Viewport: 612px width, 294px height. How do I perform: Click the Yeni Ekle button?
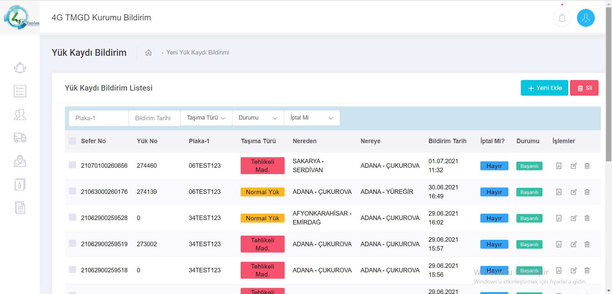[x=544, y=88]
